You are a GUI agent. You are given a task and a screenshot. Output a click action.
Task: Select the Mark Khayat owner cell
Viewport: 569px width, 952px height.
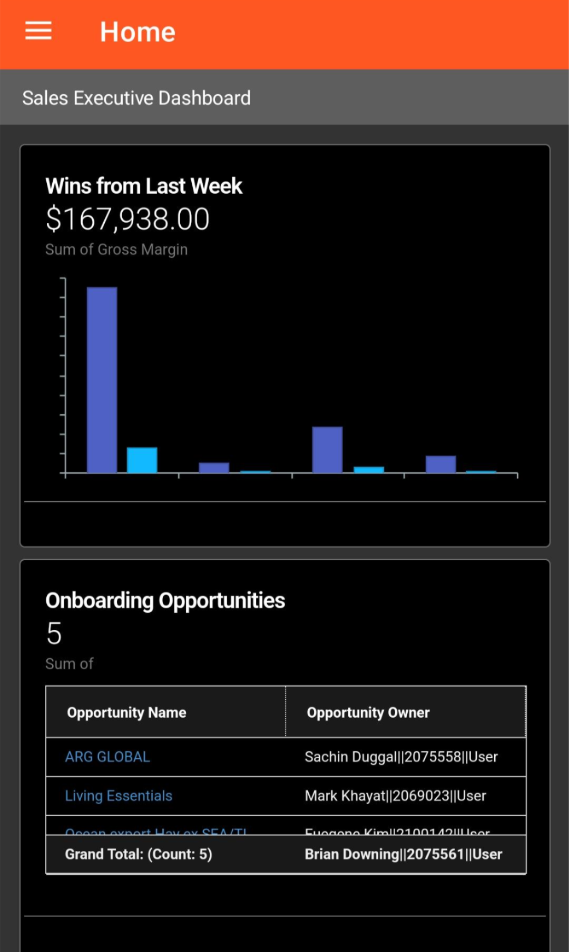coord(395,796)
